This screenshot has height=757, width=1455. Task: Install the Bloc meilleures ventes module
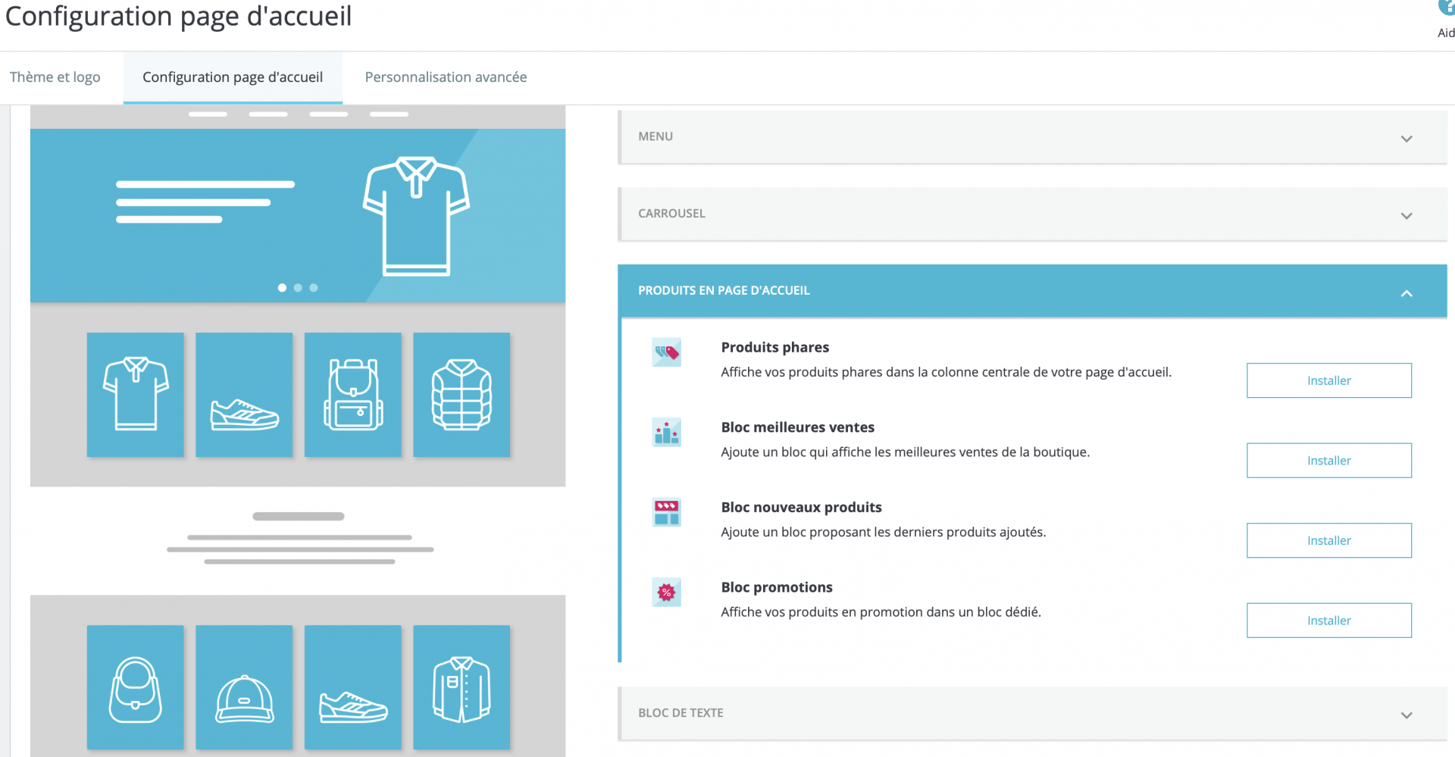click(1329, 461)
